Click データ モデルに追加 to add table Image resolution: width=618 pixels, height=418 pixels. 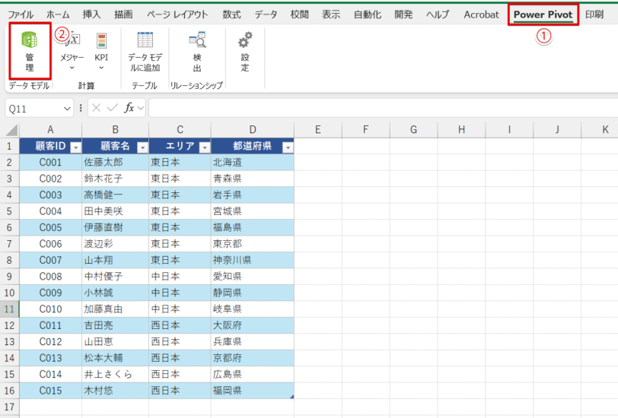click(145, 51)
